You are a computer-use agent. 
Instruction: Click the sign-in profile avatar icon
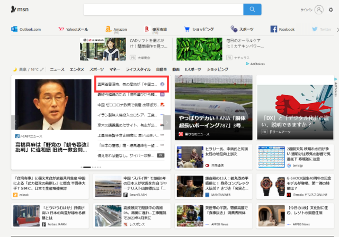(x=319, y=10)
